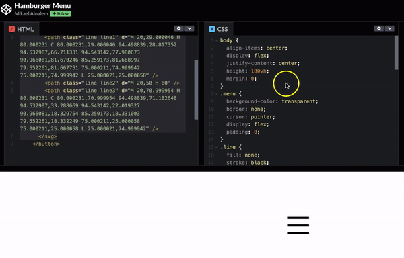404x258 pixels.
Task: Select the CSS editor tab
Action: click(x=219, y=29)
